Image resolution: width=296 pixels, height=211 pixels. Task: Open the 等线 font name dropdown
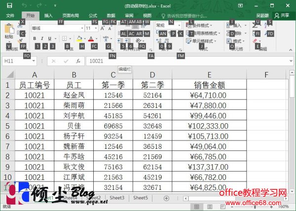click(x=82, y=28)
